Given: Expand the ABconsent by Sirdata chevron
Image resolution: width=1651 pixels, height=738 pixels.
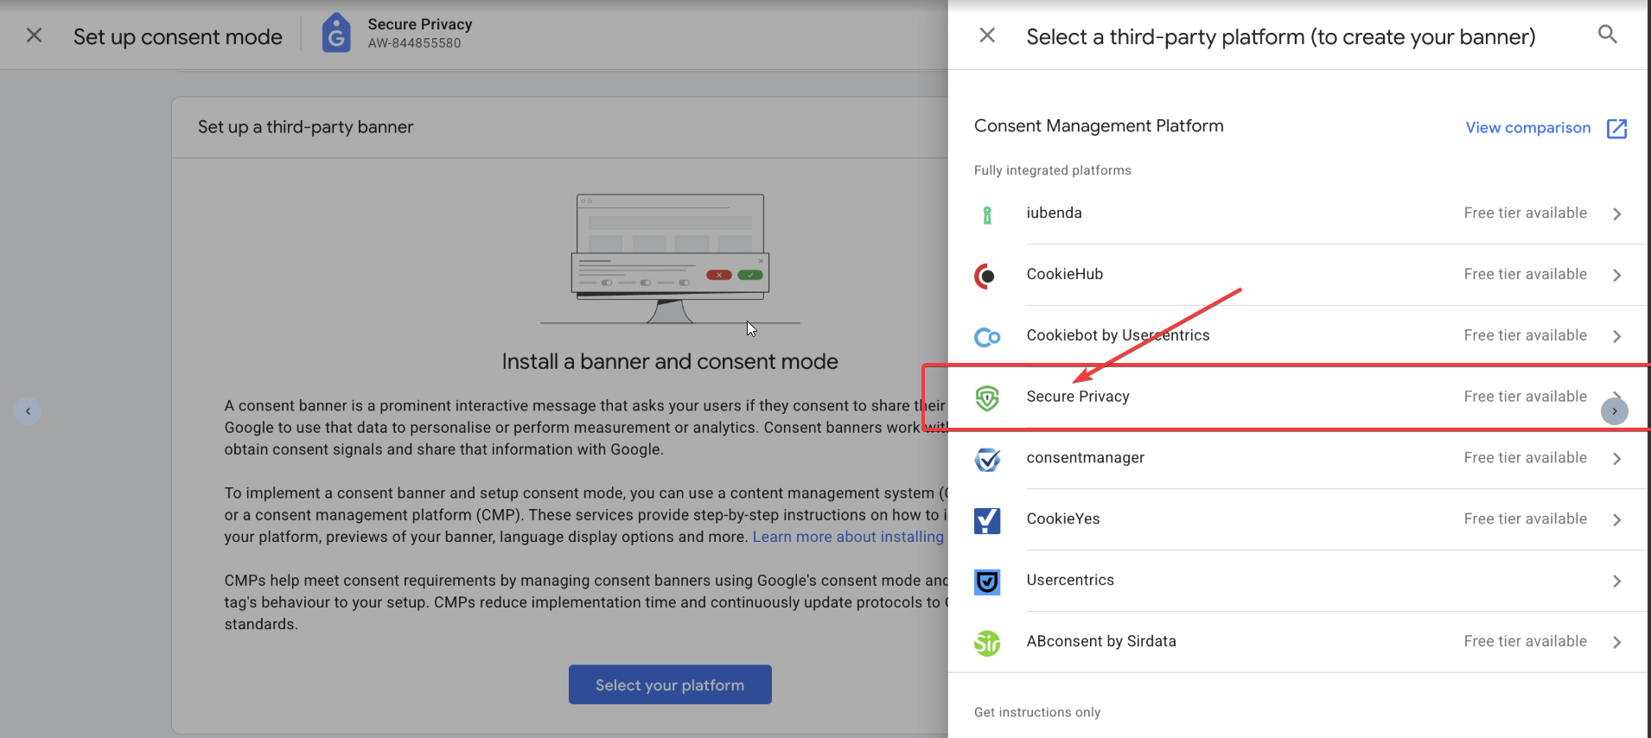Looking at the screenshot, I should 1616,642.
